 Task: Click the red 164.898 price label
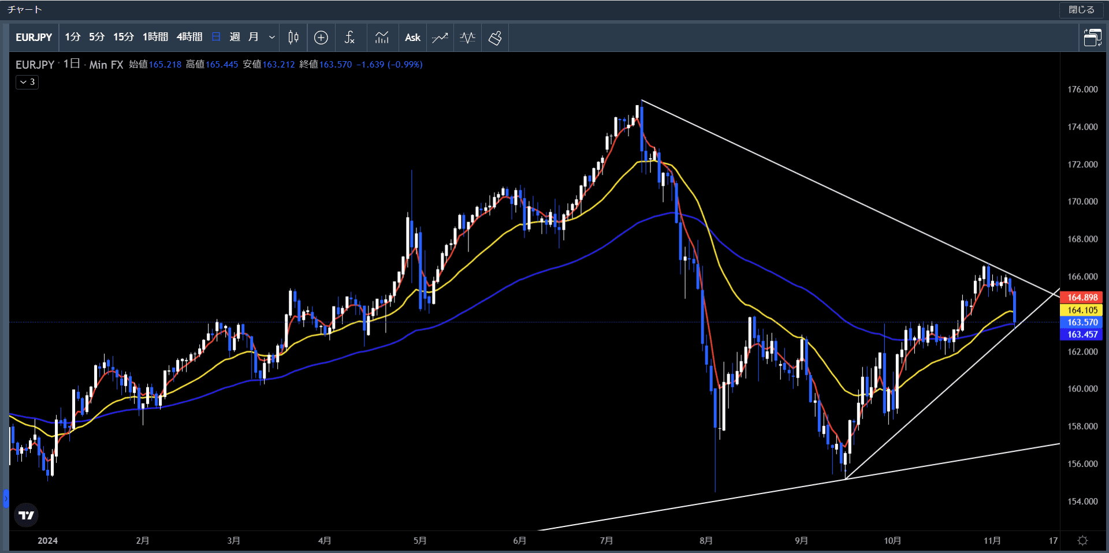[1081, 297]
